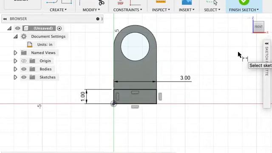Screen dimensions: 272x153
Task: Open the MODIFY dropdown menu
Action: (91, 10)
